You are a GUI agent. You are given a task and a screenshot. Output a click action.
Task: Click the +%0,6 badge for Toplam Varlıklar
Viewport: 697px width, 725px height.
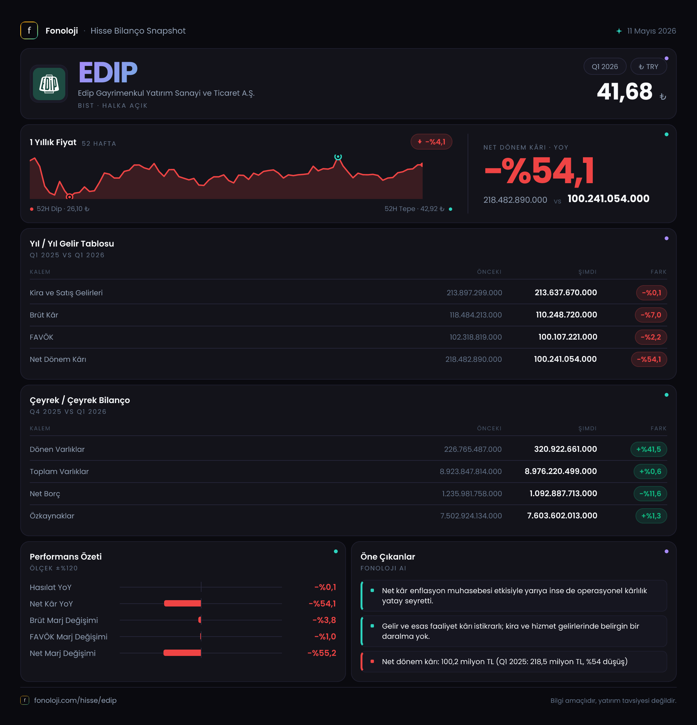pos(650,472)
